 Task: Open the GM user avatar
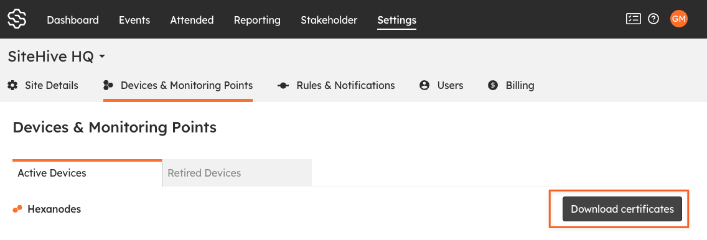[678, 19]
